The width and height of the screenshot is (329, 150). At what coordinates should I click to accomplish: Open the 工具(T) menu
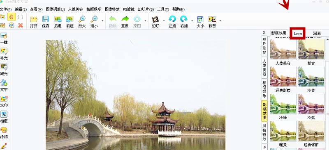pyautogui.click(x=163, y=9)
